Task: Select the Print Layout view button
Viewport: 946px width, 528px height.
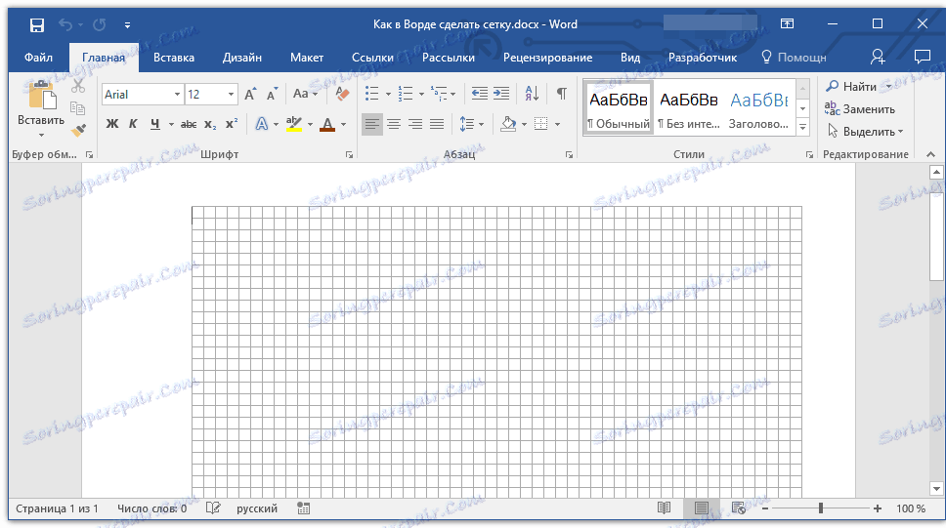Action: click(701, 508)
